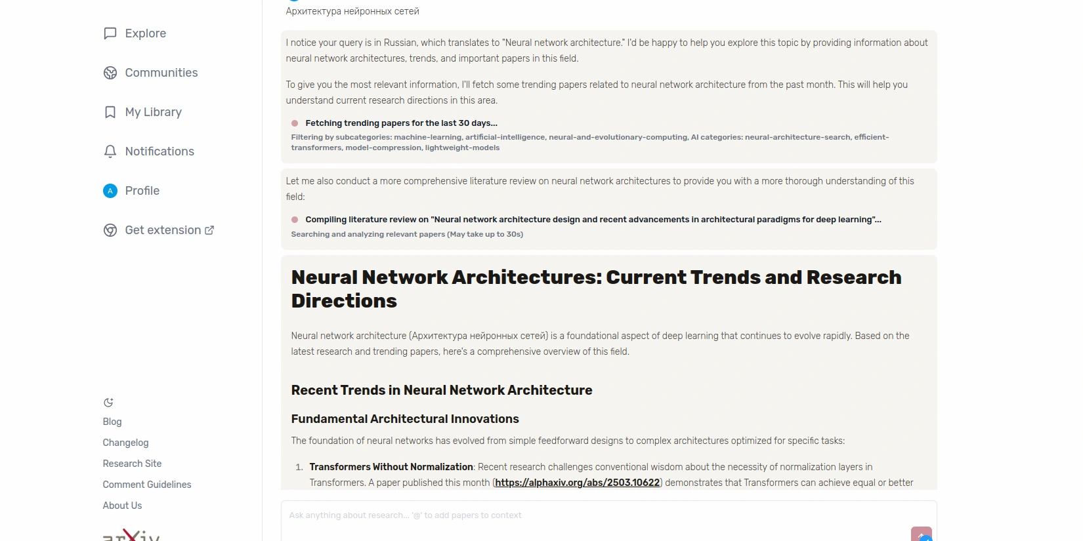This screenshot has height=541, width=1083.
Task: Expand the 'Compiling literature review' step
Action: [x=593, y=220]
